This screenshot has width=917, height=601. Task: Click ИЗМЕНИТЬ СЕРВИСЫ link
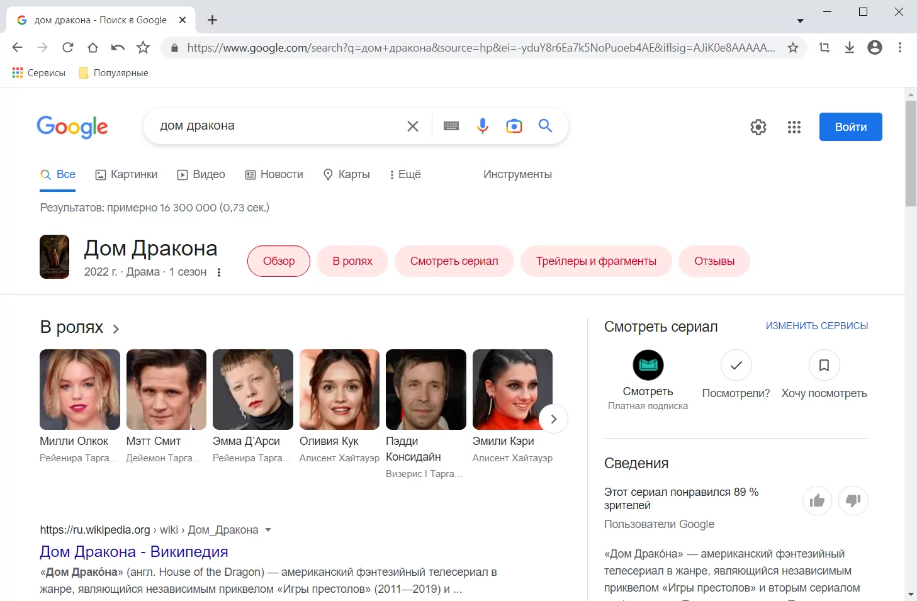[x=817, y=326]
